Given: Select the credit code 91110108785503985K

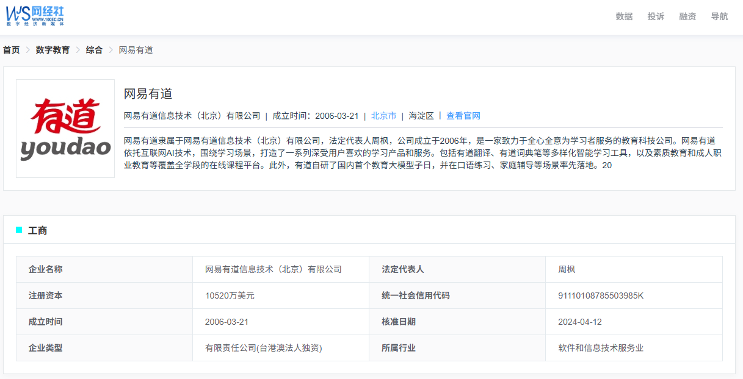Looking at the screenshot, I should [601, 296].
